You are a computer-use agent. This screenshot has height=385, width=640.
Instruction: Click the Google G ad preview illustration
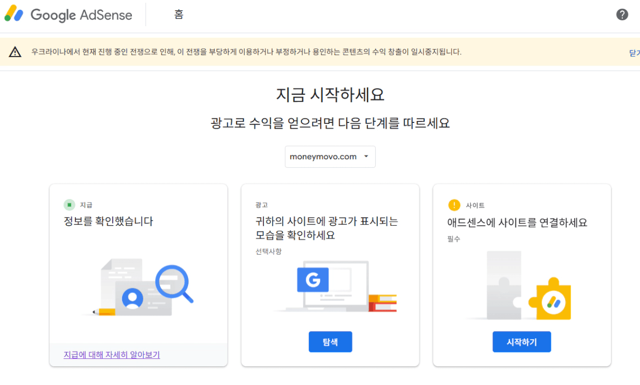[313, 280]
